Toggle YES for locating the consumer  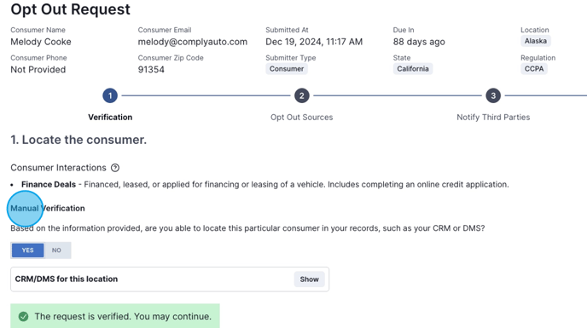(27, 250)
